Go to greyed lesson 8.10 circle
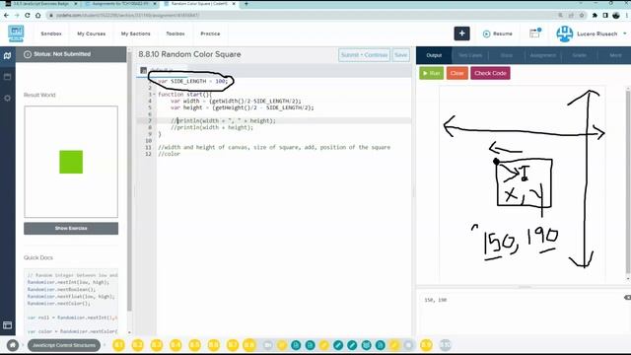Image resolution: width=631 pixels, height=355 pixels. click(445, 345)
